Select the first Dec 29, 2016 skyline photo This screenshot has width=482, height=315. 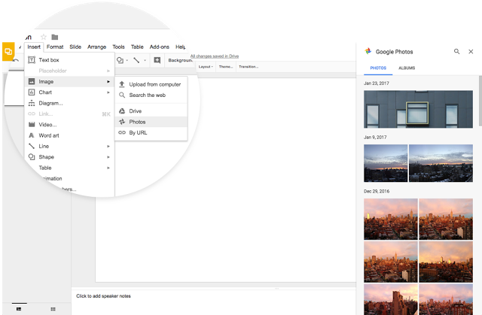(391, 219)
